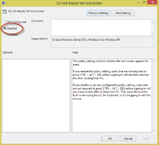159x145 pixels.
Task: Click inside the empty Options pane
Action: pos(36,95)
